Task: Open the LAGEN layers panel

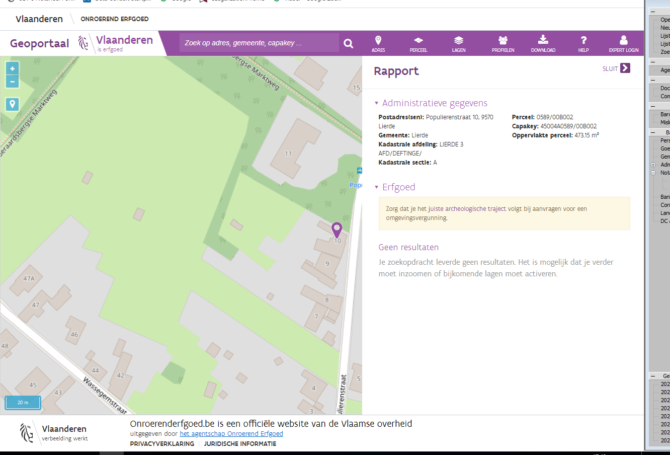Action: point(458,43)
